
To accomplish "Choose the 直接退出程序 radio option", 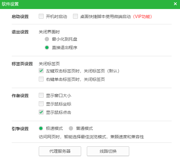I will pos(47,47).
